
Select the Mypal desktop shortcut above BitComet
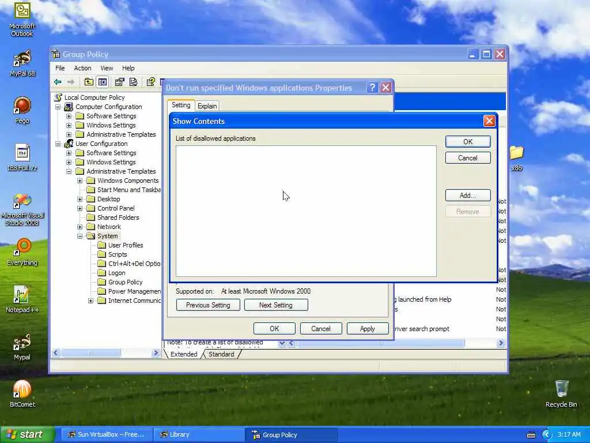[22, 347]
